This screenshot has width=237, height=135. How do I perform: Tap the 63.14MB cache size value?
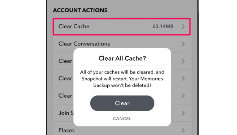[163, 27]
